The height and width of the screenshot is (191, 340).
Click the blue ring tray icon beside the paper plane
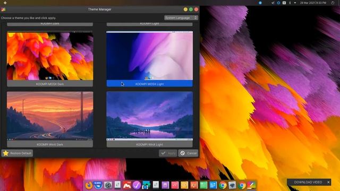(x=278, y=3)
